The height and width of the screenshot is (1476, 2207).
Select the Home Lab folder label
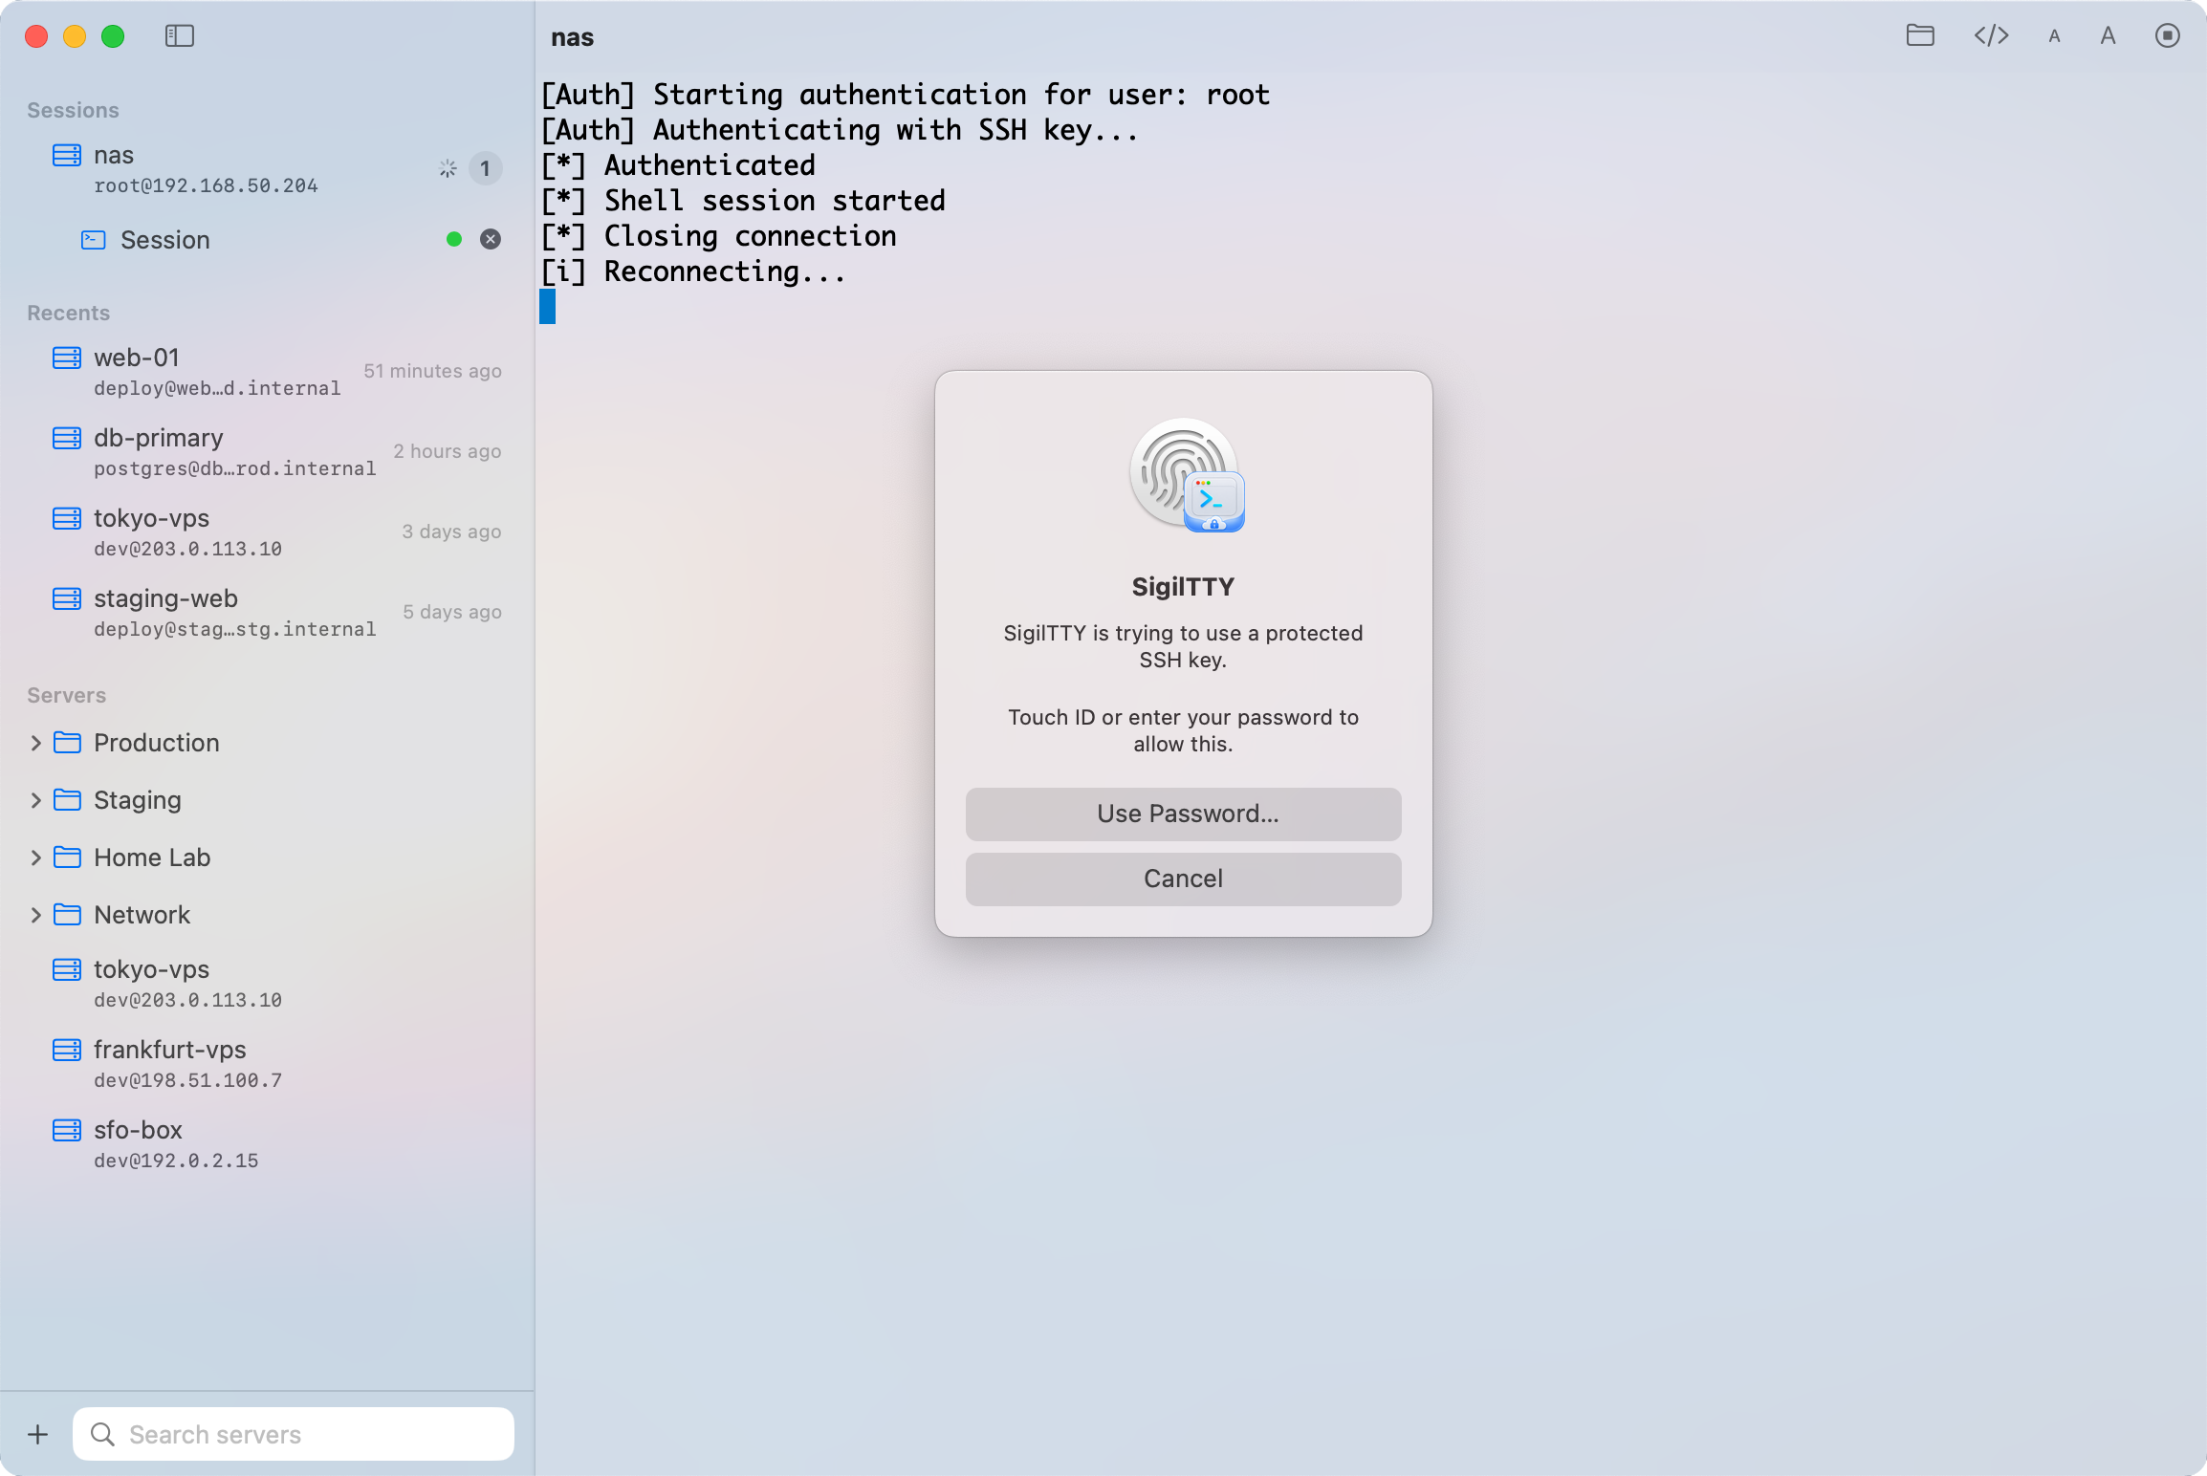(x=152, y=857)
